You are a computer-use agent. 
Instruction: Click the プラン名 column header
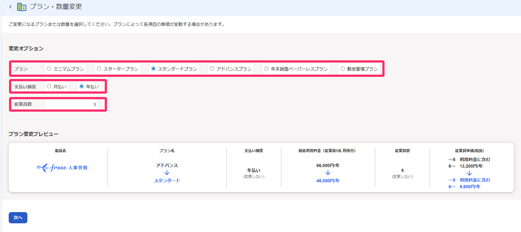point(167,151)
